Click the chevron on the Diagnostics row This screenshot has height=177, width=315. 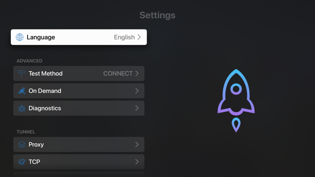(137, 108)
